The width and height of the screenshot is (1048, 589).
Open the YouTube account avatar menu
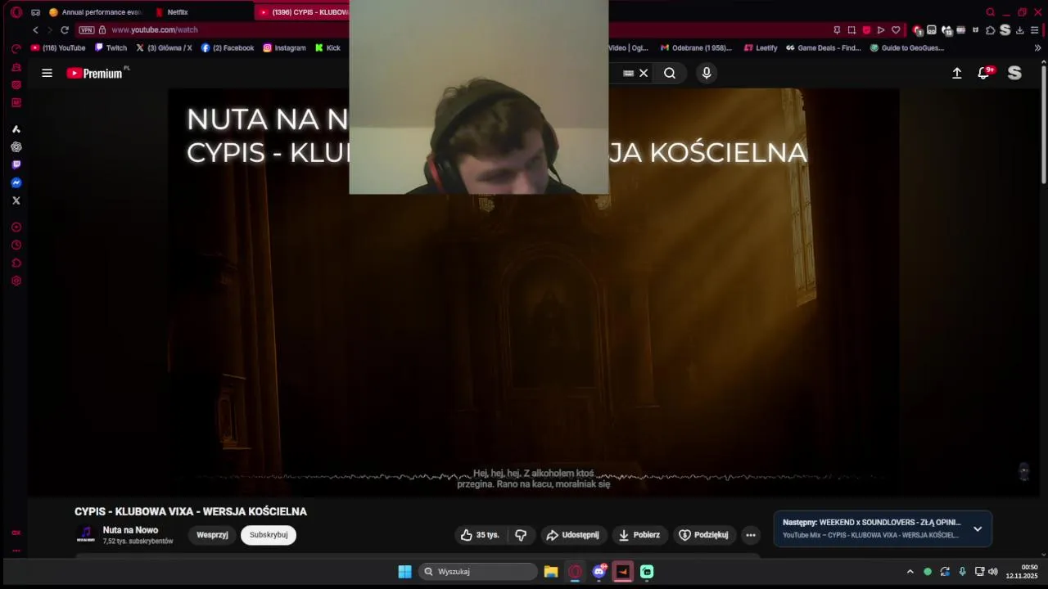click(1014, 73)
